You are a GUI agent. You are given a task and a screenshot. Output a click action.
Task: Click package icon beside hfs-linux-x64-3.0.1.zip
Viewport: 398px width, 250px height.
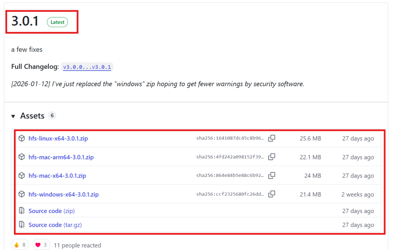[22, 138]
